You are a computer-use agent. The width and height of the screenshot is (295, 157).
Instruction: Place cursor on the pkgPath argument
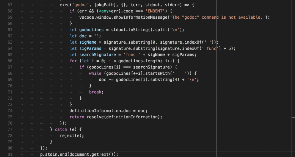tap(100, 5)
